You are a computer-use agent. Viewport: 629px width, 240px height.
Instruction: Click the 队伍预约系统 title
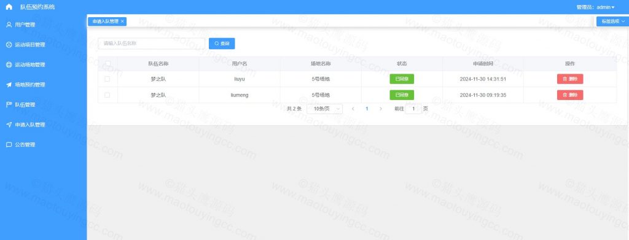tap(37, 7)
